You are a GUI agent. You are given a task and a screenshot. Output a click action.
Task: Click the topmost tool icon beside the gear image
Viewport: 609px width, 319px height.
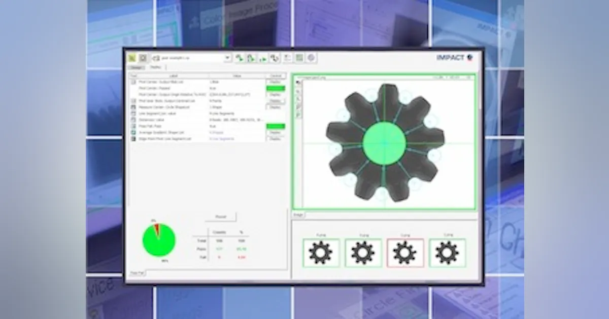298,82
